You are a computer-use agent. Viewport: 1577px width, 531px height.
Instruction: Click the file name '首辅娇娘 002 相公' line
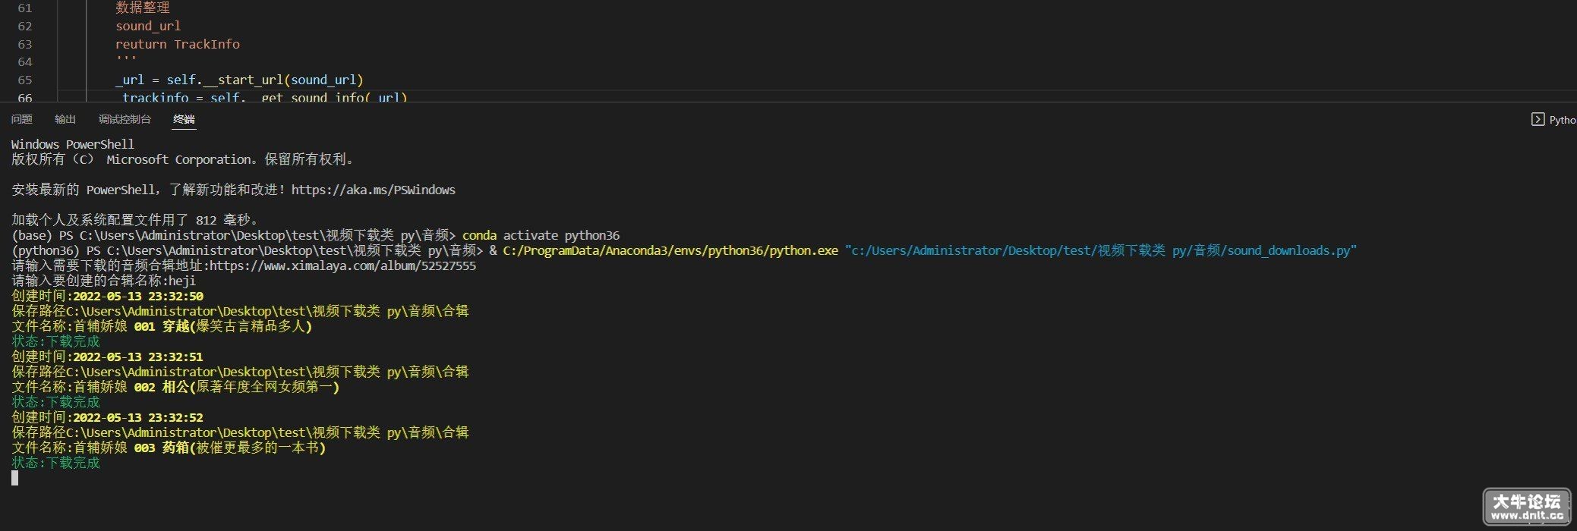point(175,387)
